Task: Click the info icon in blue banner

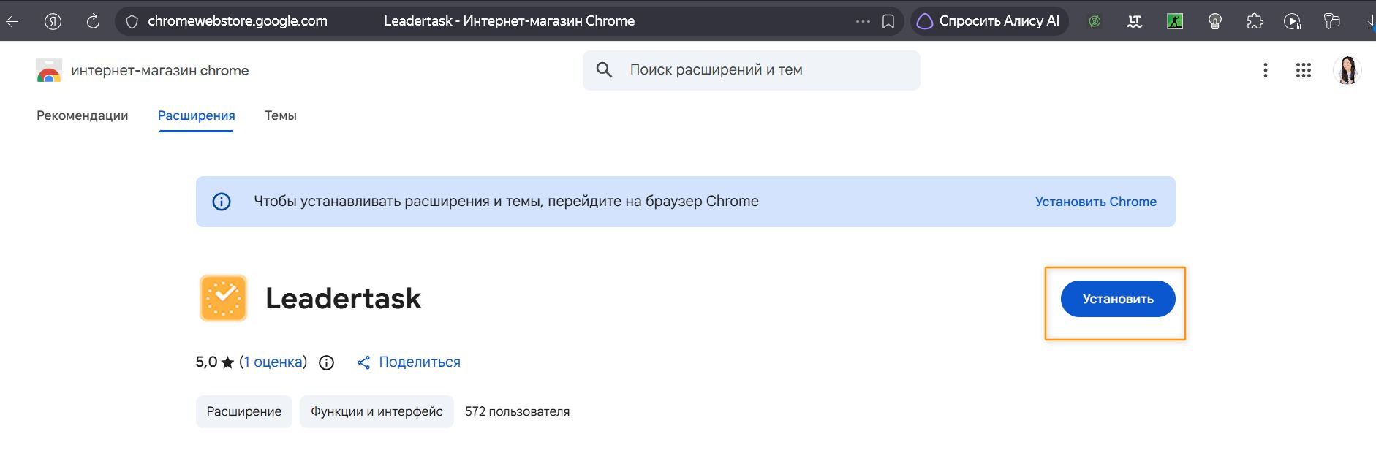Action: (x=222, y=202)
